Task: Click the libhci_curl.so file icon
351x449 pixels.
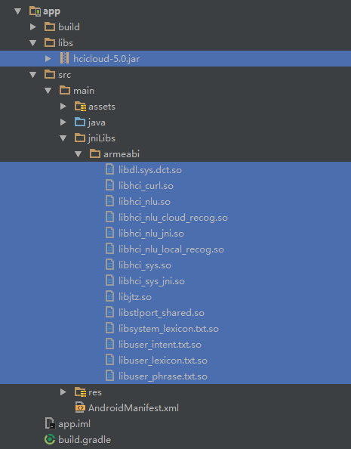Action: point(110,185)
